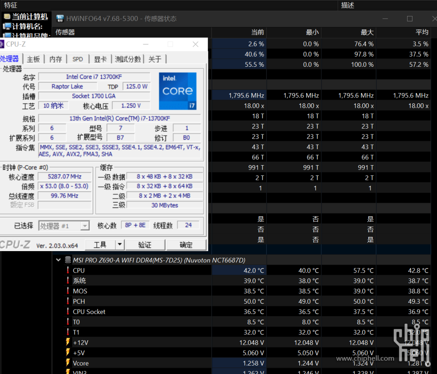Click the motherboard chip icon beside MSI PRO Z690-A
The image size is (437, 374).
[x=68, y=260]
